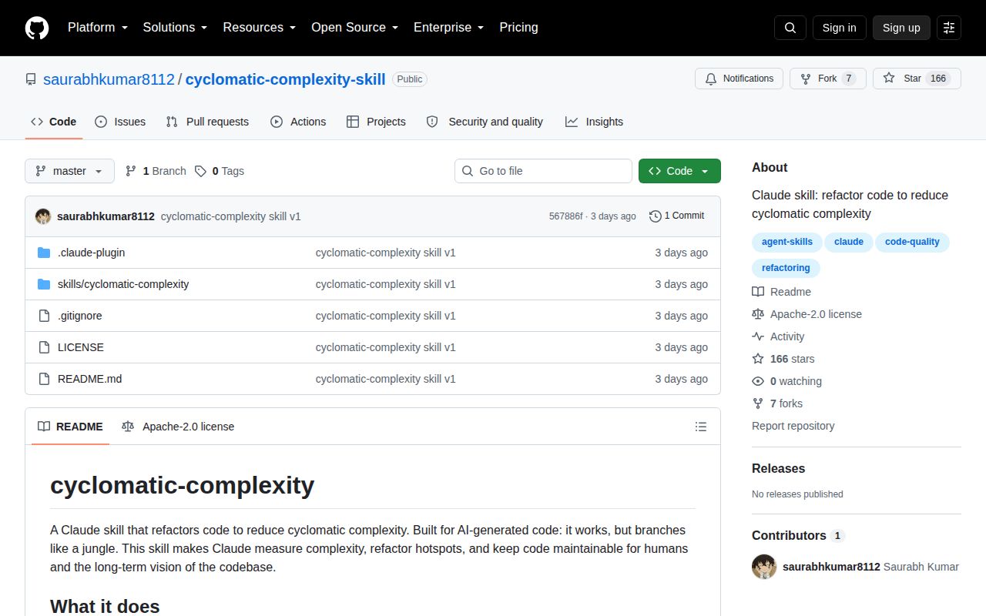
Task: Click the skills/cyclomatic-complexity folder icon
Action: (44, 284)
